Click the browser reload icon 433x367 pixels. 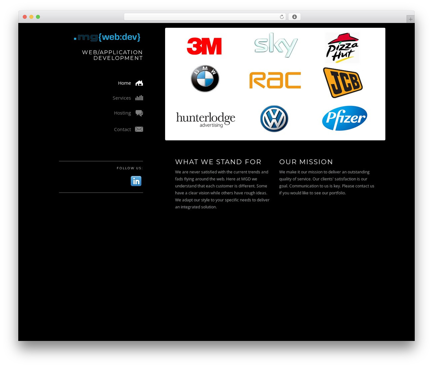click(x=281, y=17)
